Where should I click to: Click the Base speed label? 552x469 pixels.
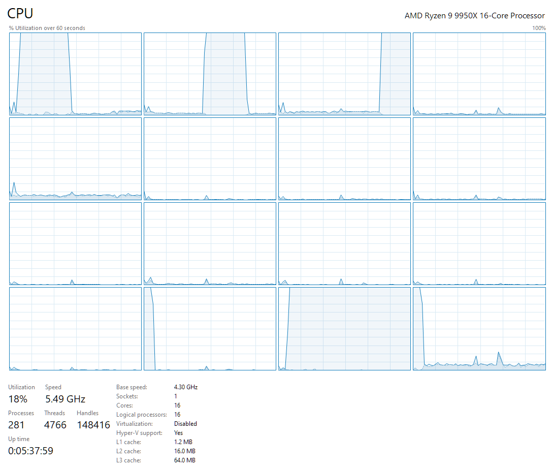pos(132,387)
